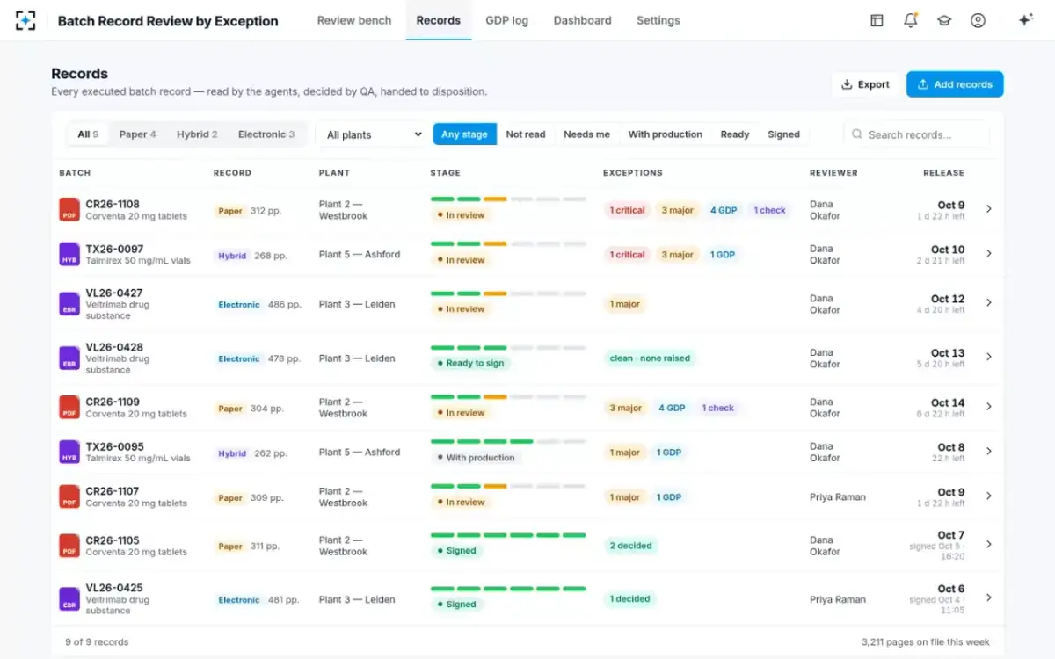1055x659 pixels.
Task: Open the Dashboard tab
Action: click(583, 20)
